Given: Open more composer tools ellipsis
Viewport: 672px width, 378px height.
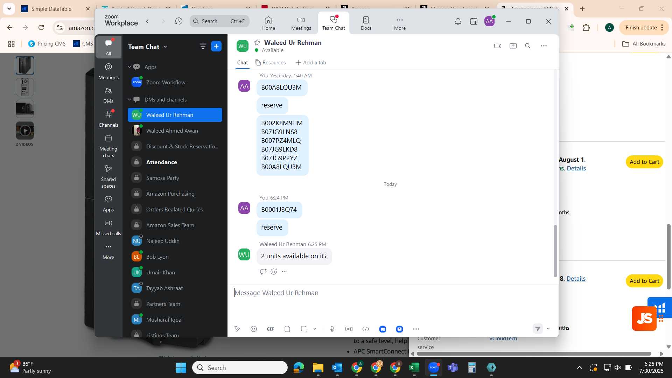Looking at the screenshot, I should (x=416, y=329).
